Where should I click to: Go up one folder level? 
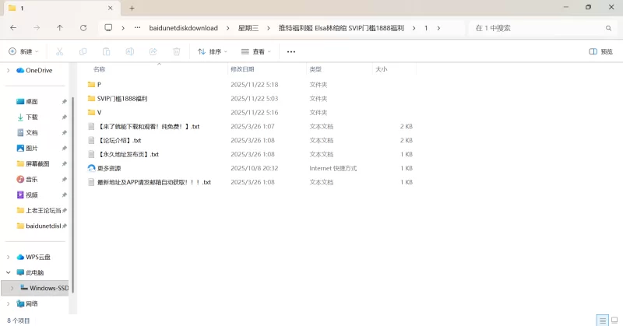pos(60,27)
